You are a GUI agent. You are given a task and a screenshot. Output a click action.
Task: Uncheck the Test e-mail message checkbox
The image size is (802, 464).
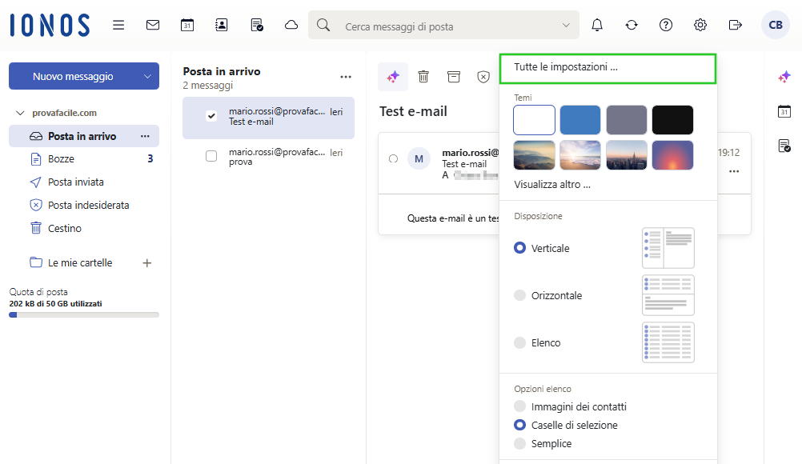coord(211,114)
